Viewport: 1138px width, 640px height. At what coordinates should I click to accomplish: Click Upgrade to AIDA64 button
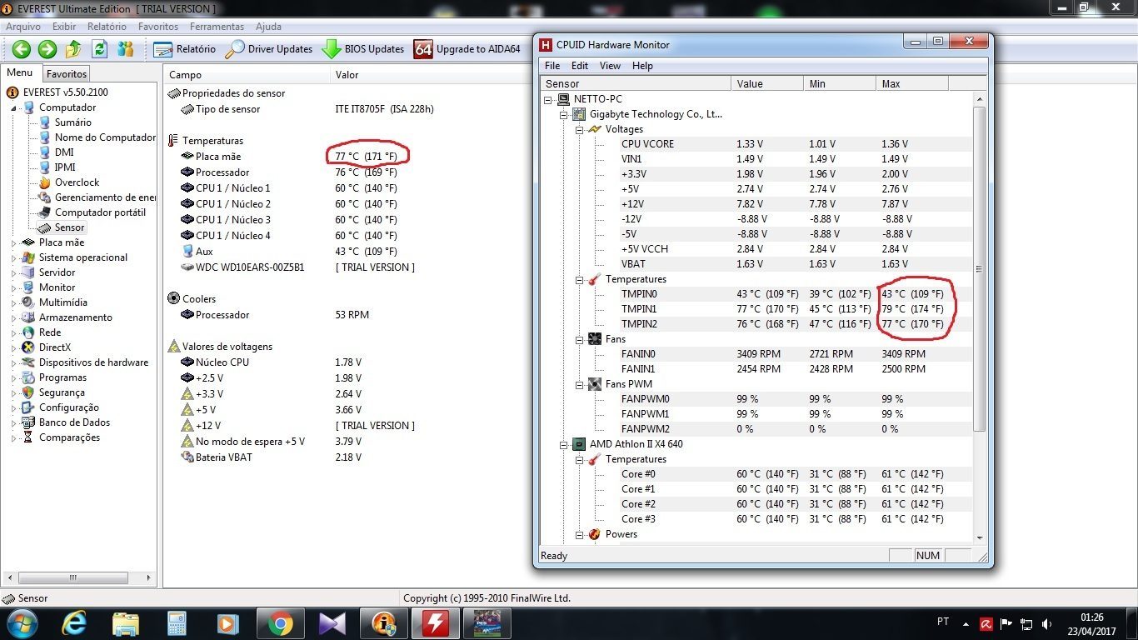coord(467,49)
